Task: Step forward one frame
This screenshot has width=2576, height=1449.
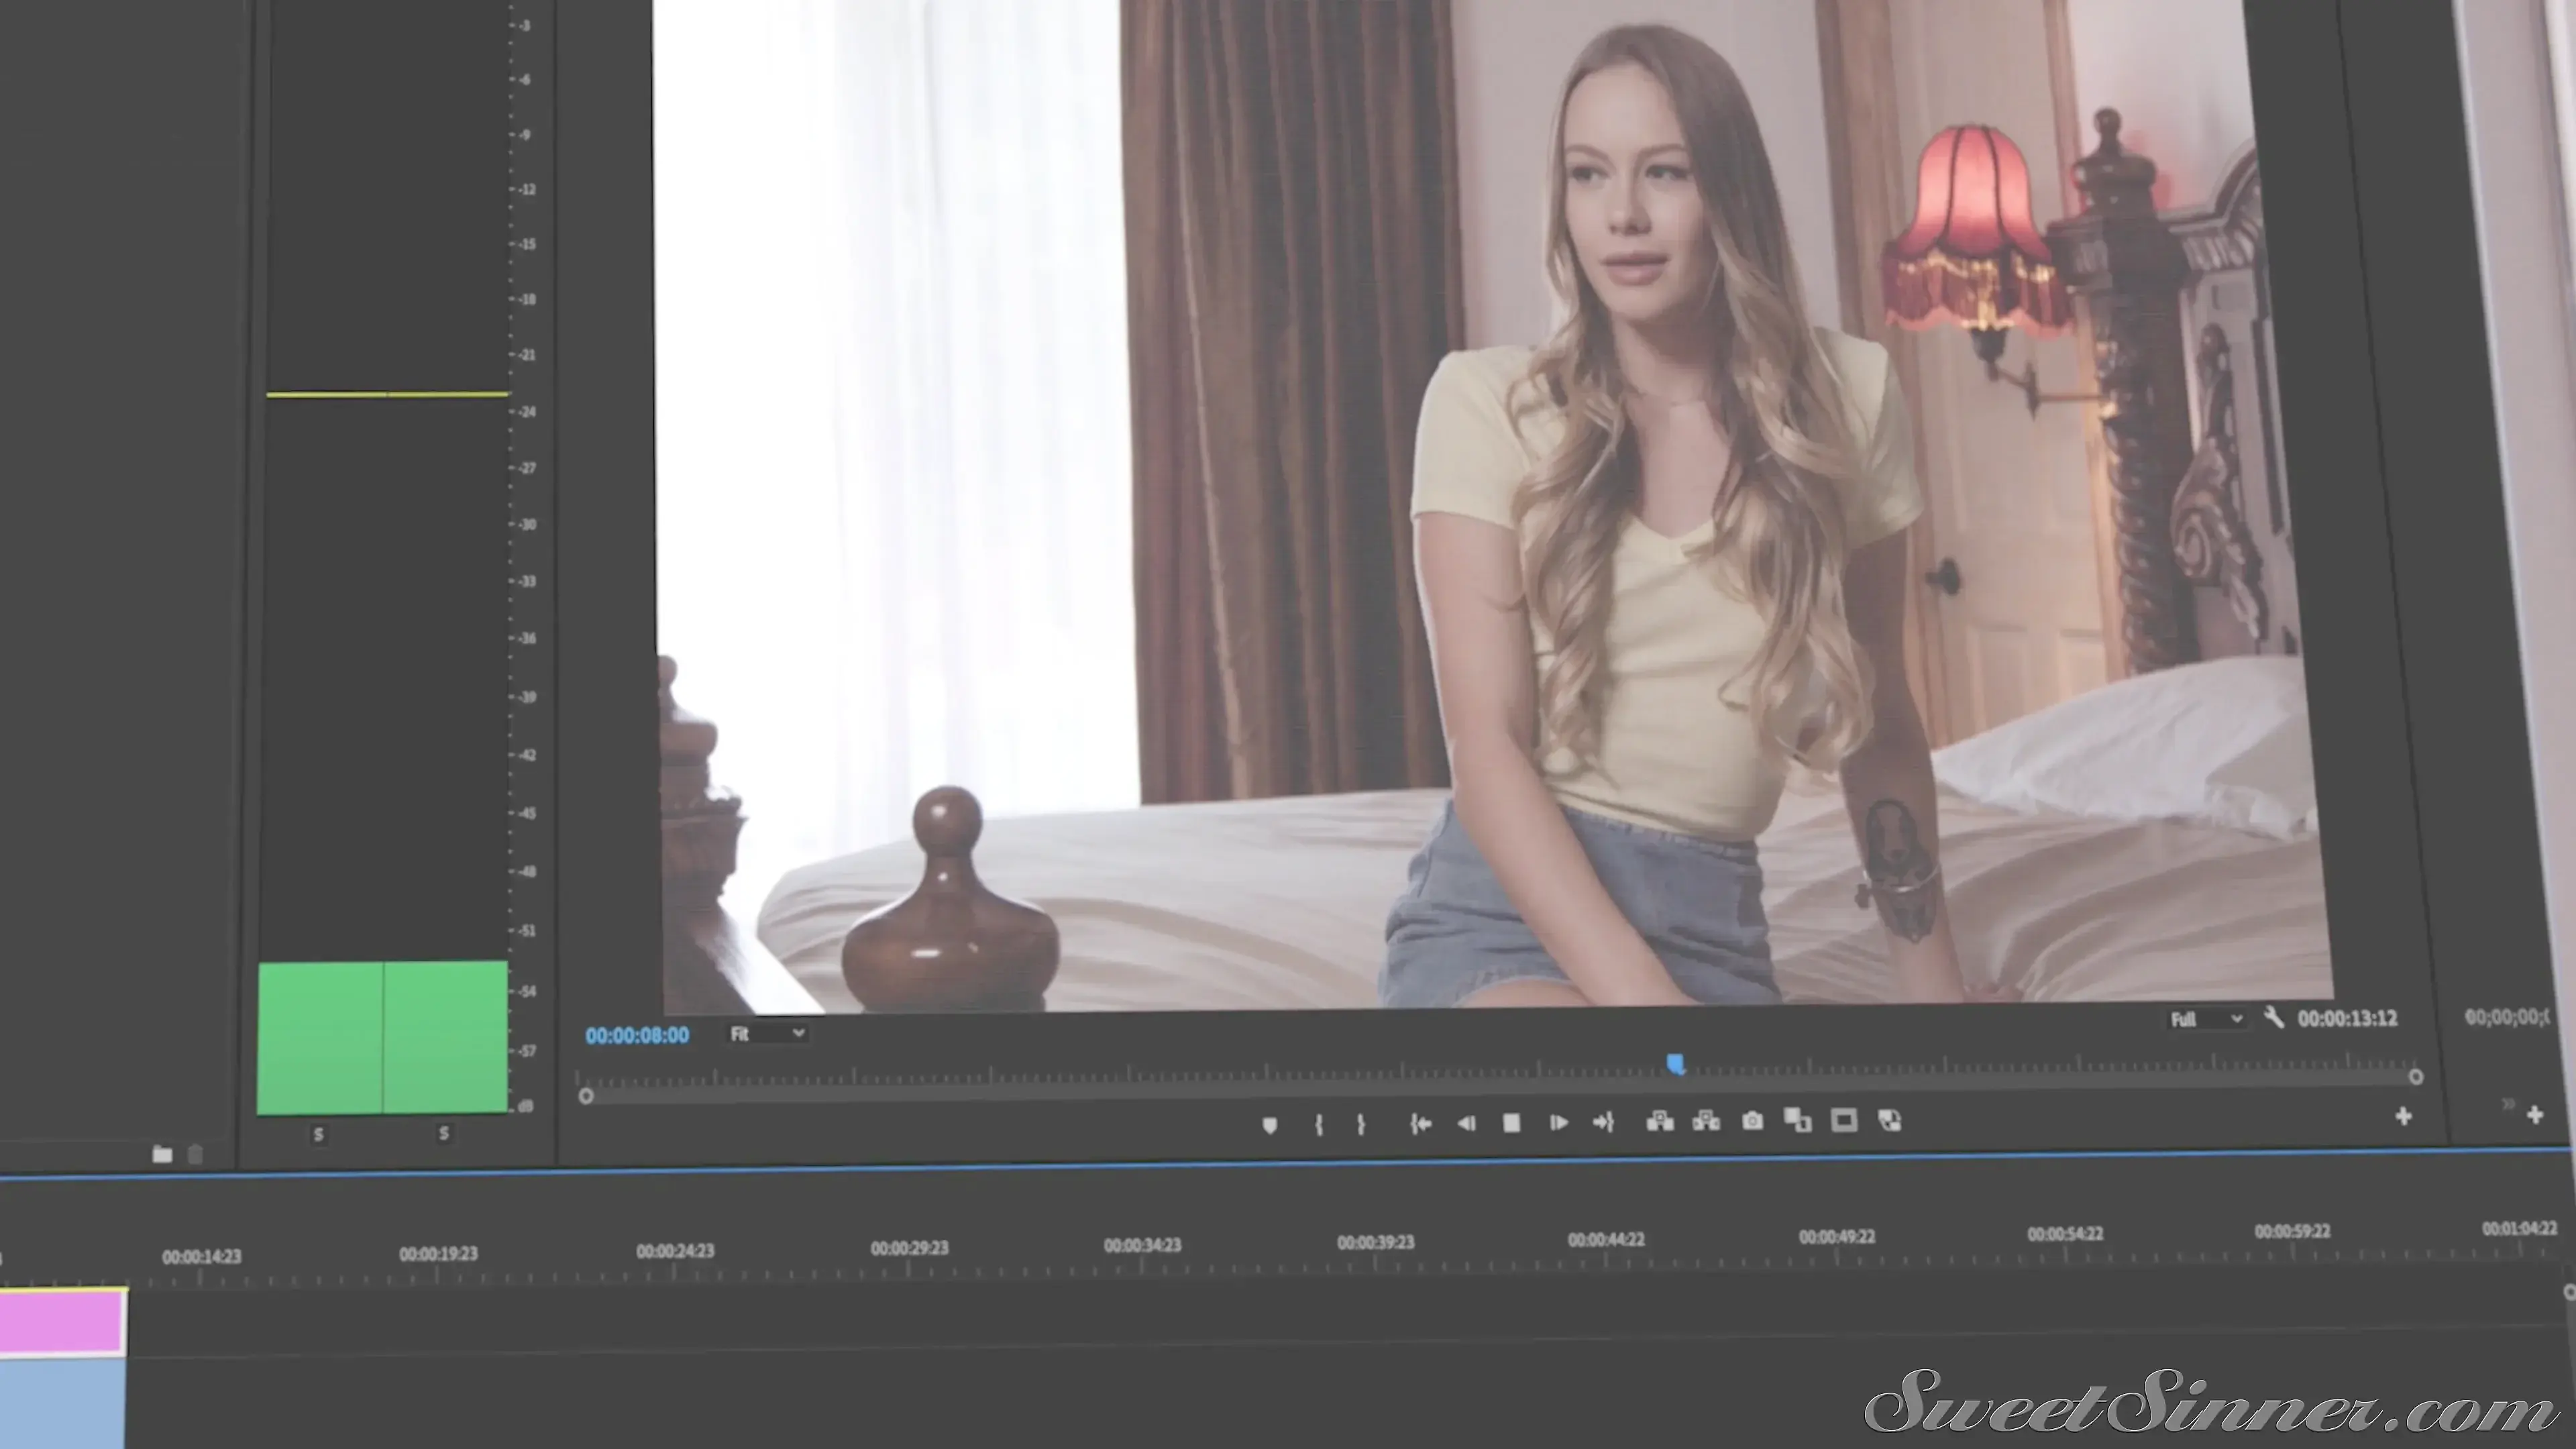Action: [1558, 1123]
